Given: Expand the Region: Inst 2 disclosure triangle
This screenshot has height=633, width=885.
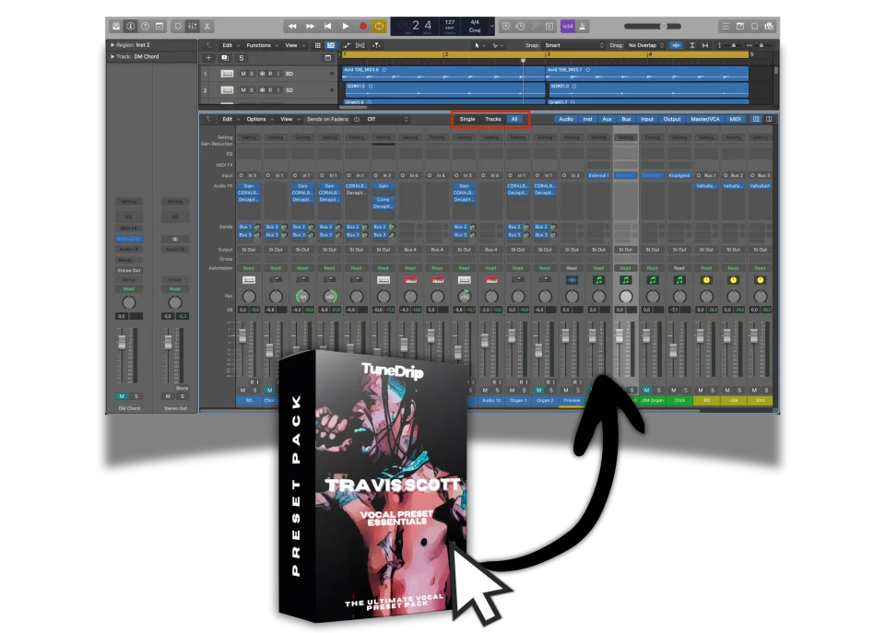Looking at the screenshot, I should pos(111,44).
